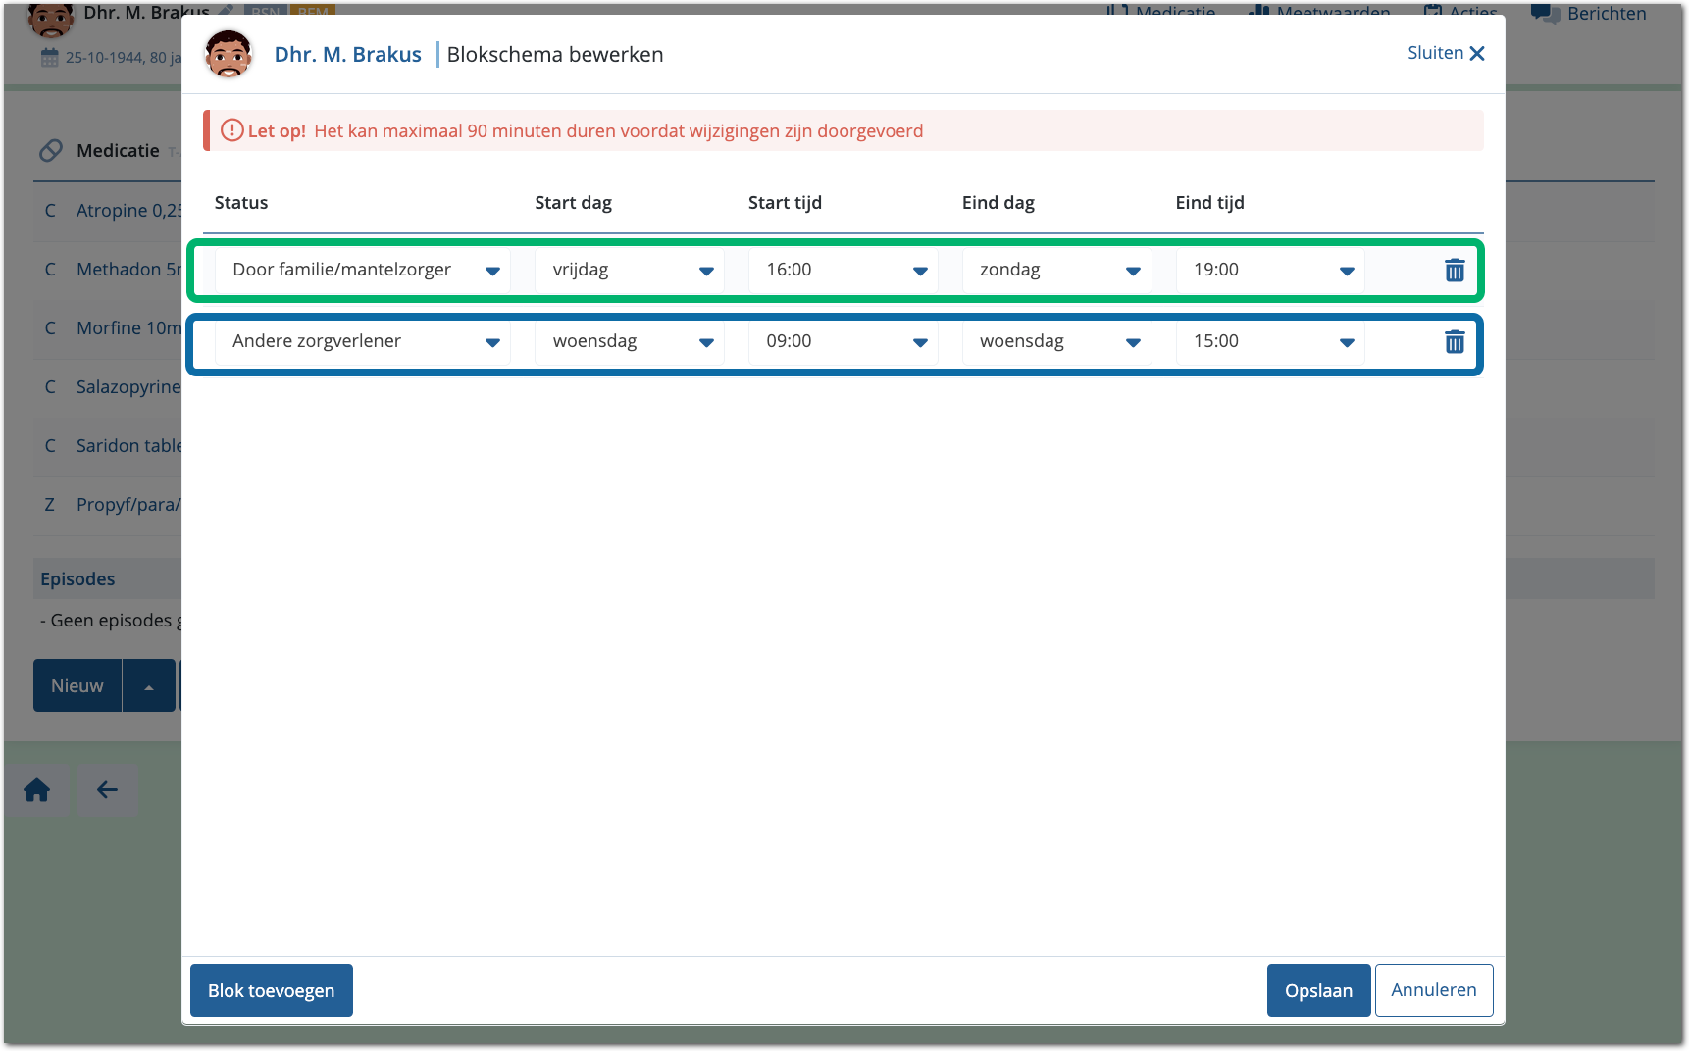Open end time dropdown showing 15:00
Viewport: 1689px width, 1051px height.
1270,341
